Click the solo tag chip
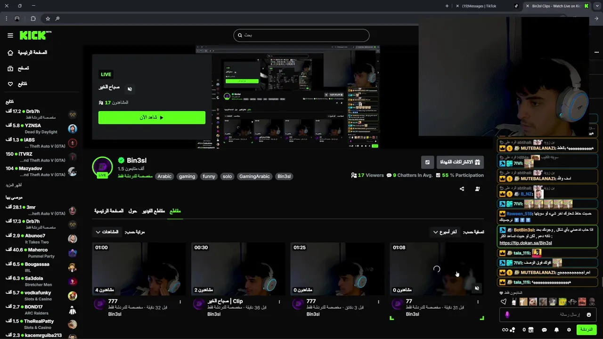Image resolution: width=603 pixels, height=339 pixels. [x=227, y=177]
